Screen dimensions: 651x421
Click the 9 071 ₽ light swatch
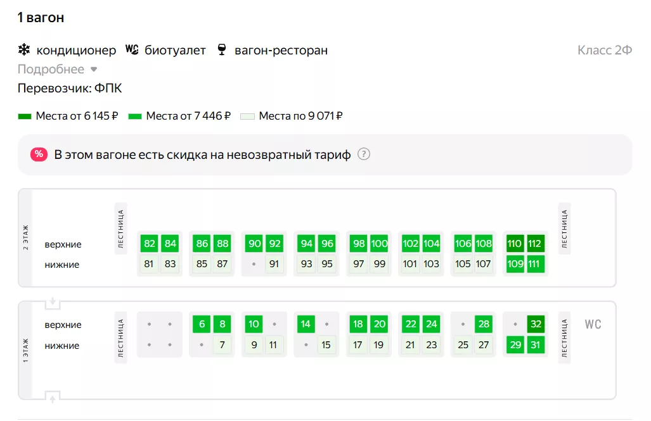pos(248,116)
